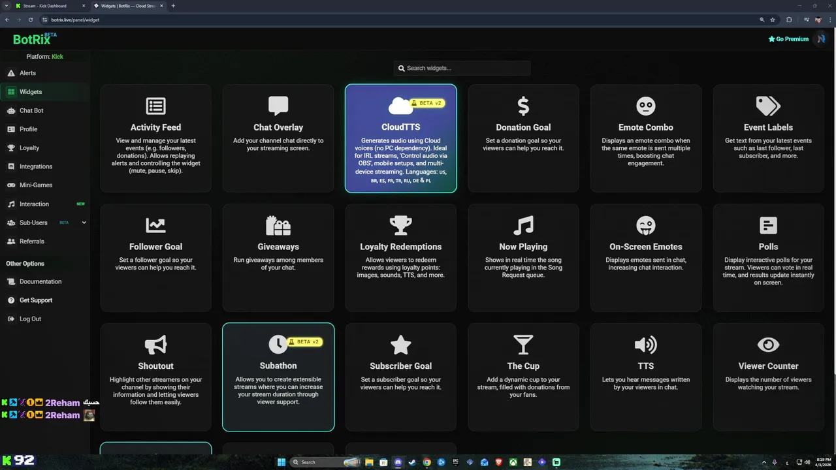Click the Donation Goal dollar sign icon

coord(523,106)
